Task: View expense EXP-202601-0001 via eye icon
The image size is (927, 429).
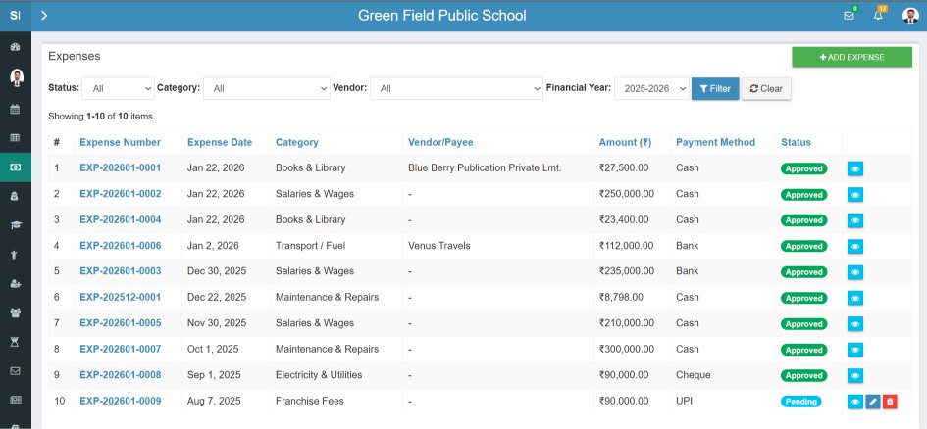Action: click(854, 168)
